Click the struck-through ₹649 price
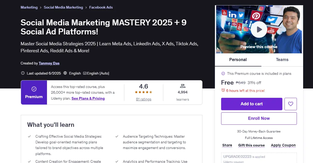This screenshot has width=313, height=163. [x=241, y=83]
